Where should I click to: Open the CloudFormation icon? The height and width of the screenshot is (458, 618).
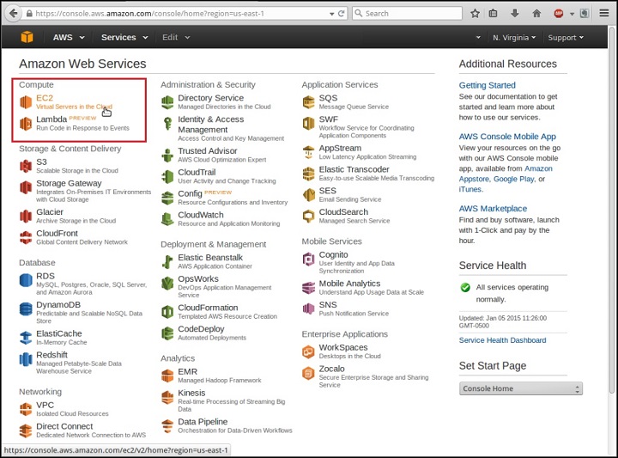pyautogui.click(x=167, y=312)
